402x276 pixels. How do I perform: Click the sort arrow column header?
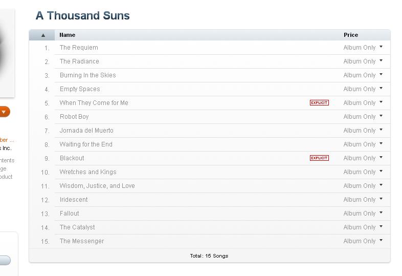42,35
